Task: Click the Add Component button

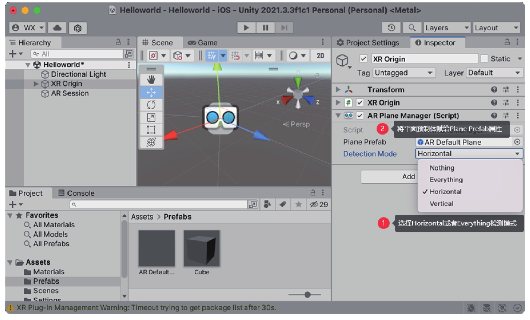Action: click(x=389, y=177)
